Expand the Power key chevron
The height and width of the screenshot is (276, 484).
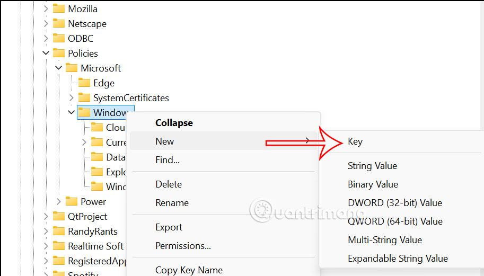[59, 202]
